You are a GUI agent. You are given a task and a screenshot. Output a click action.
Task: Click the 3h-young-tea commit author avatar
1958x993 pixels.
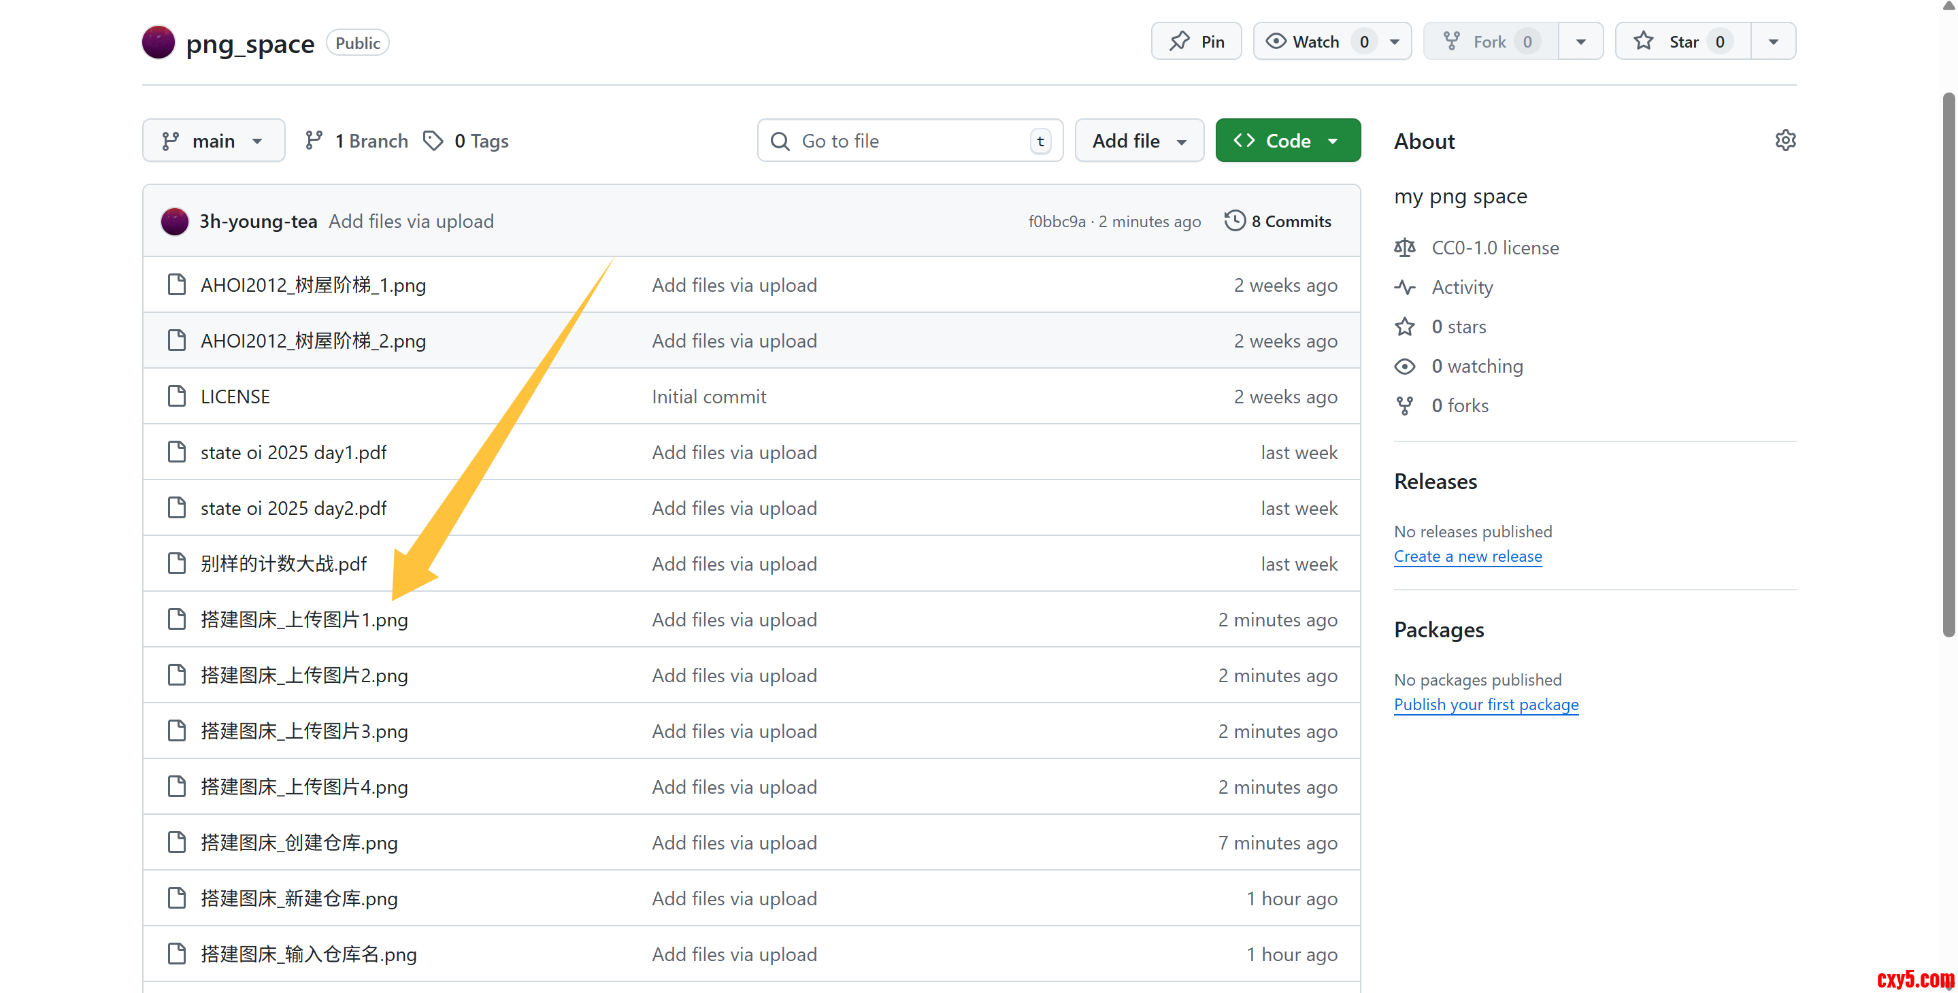[x=175, y=221]
